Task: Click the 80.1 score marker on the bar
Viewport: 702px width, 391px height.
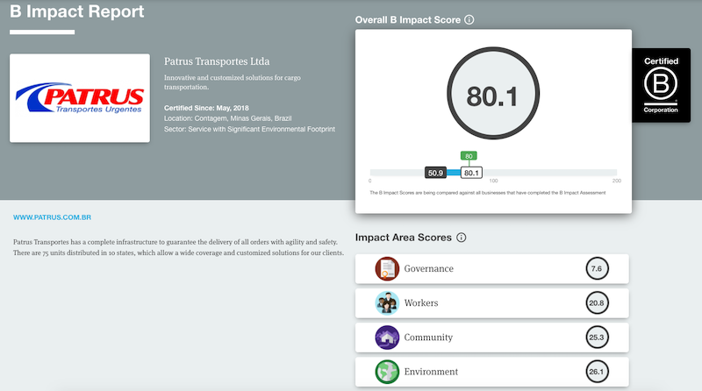Action: [x=471, y=173]
